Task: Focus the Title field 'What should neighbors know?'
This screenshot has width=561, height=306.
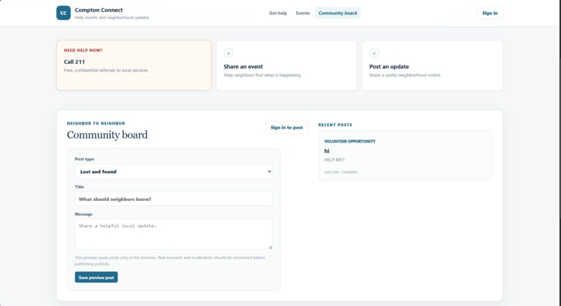Action: click(173, 199)
